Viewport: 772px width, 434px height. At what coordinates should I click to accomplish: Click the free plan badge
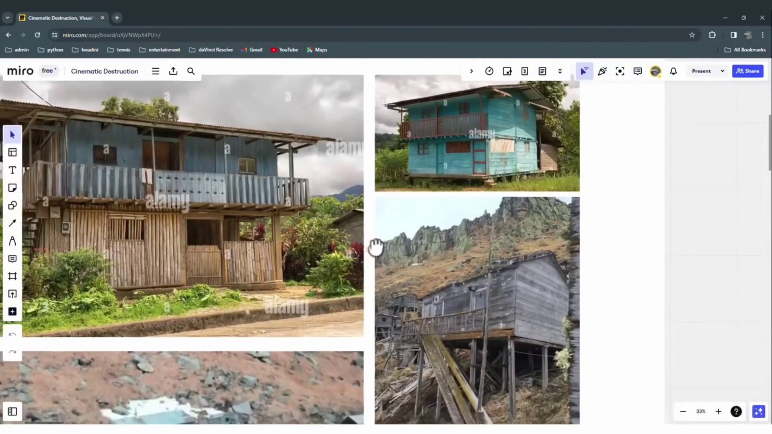click(49, 71)
